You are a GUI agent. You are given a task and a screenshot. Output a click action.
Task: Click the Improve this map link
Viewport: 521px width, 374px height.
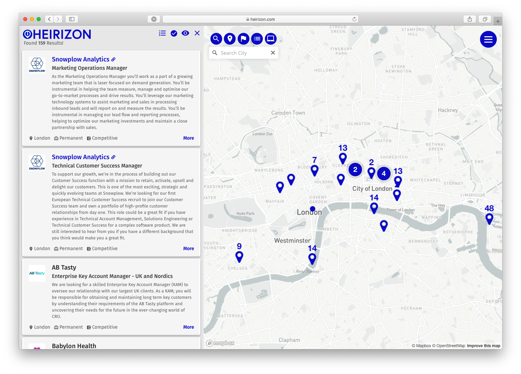point(484,346)
